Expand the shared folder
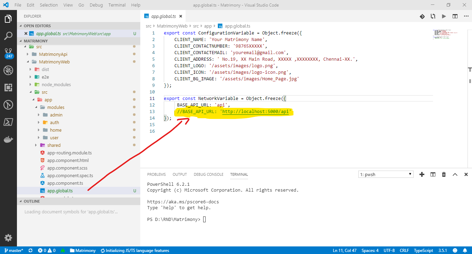 point(36,145)
